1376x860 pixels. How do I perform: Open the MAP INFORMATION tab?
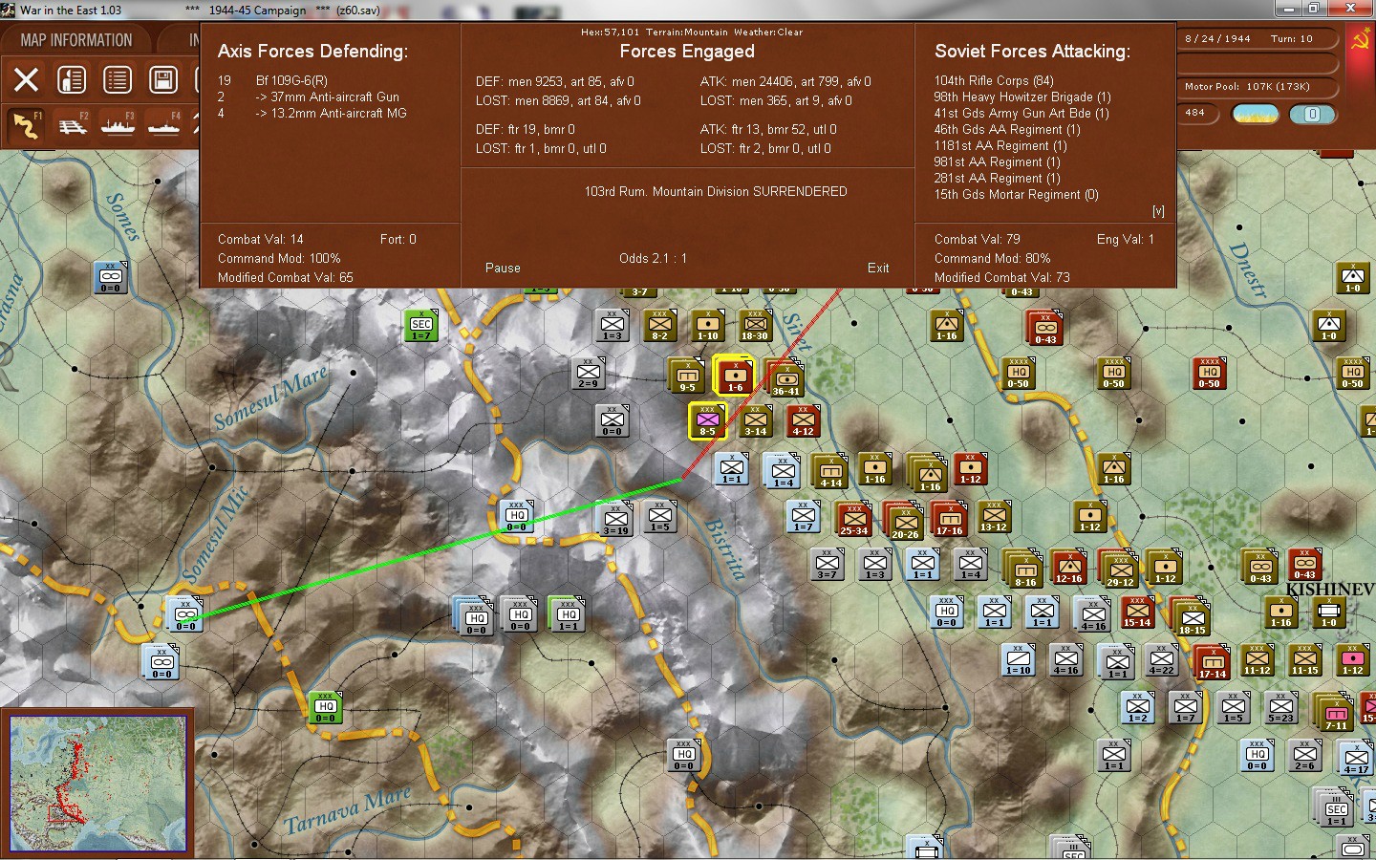76,40
